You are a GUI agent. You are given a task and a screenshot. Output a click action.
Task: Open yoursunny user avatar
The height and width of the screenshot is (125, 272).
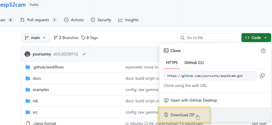[x=27, y=54]
